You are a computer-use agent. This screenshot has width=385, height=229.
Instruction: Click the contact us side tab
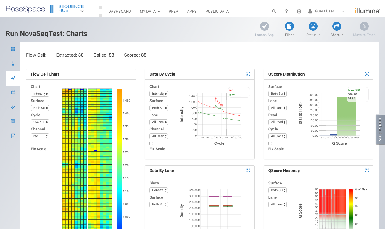pyautogui.click(x=380, y=130)
